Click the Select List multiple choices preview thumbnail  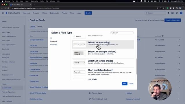(79, 53)
